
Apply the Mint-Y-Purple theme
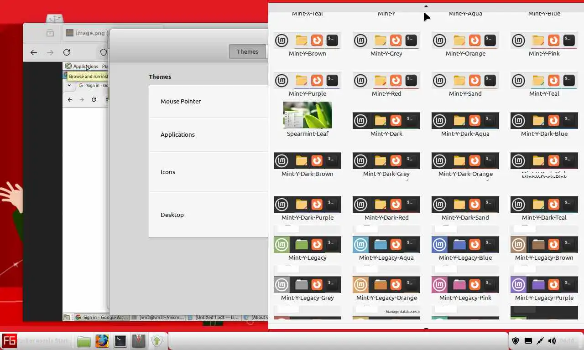[x=308, y=81]
